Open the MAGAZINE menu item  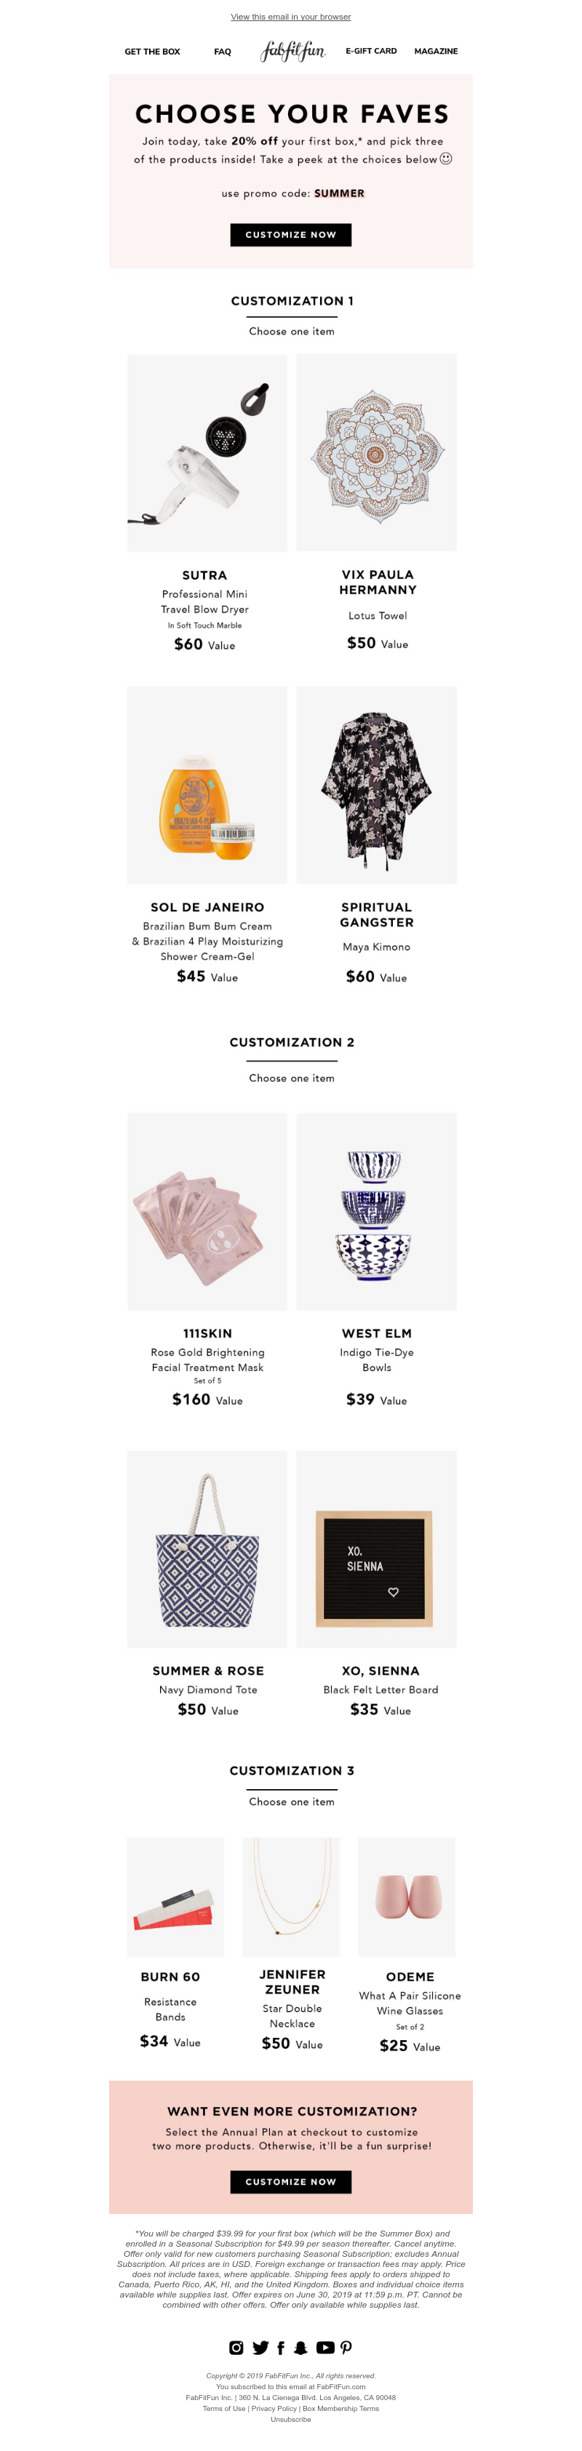[436, 52]
